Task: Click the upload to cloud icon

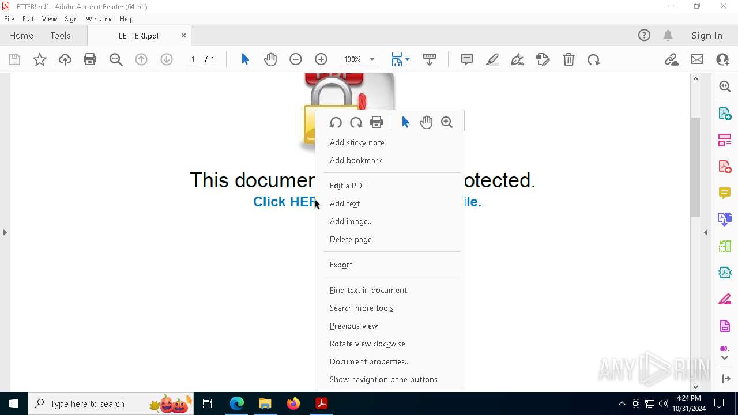Action: 65,59
